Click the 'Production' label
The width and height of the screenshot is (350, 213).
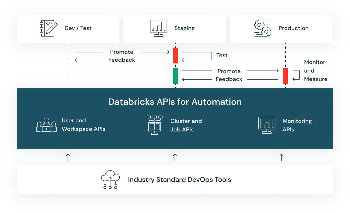tap(294, 28)
